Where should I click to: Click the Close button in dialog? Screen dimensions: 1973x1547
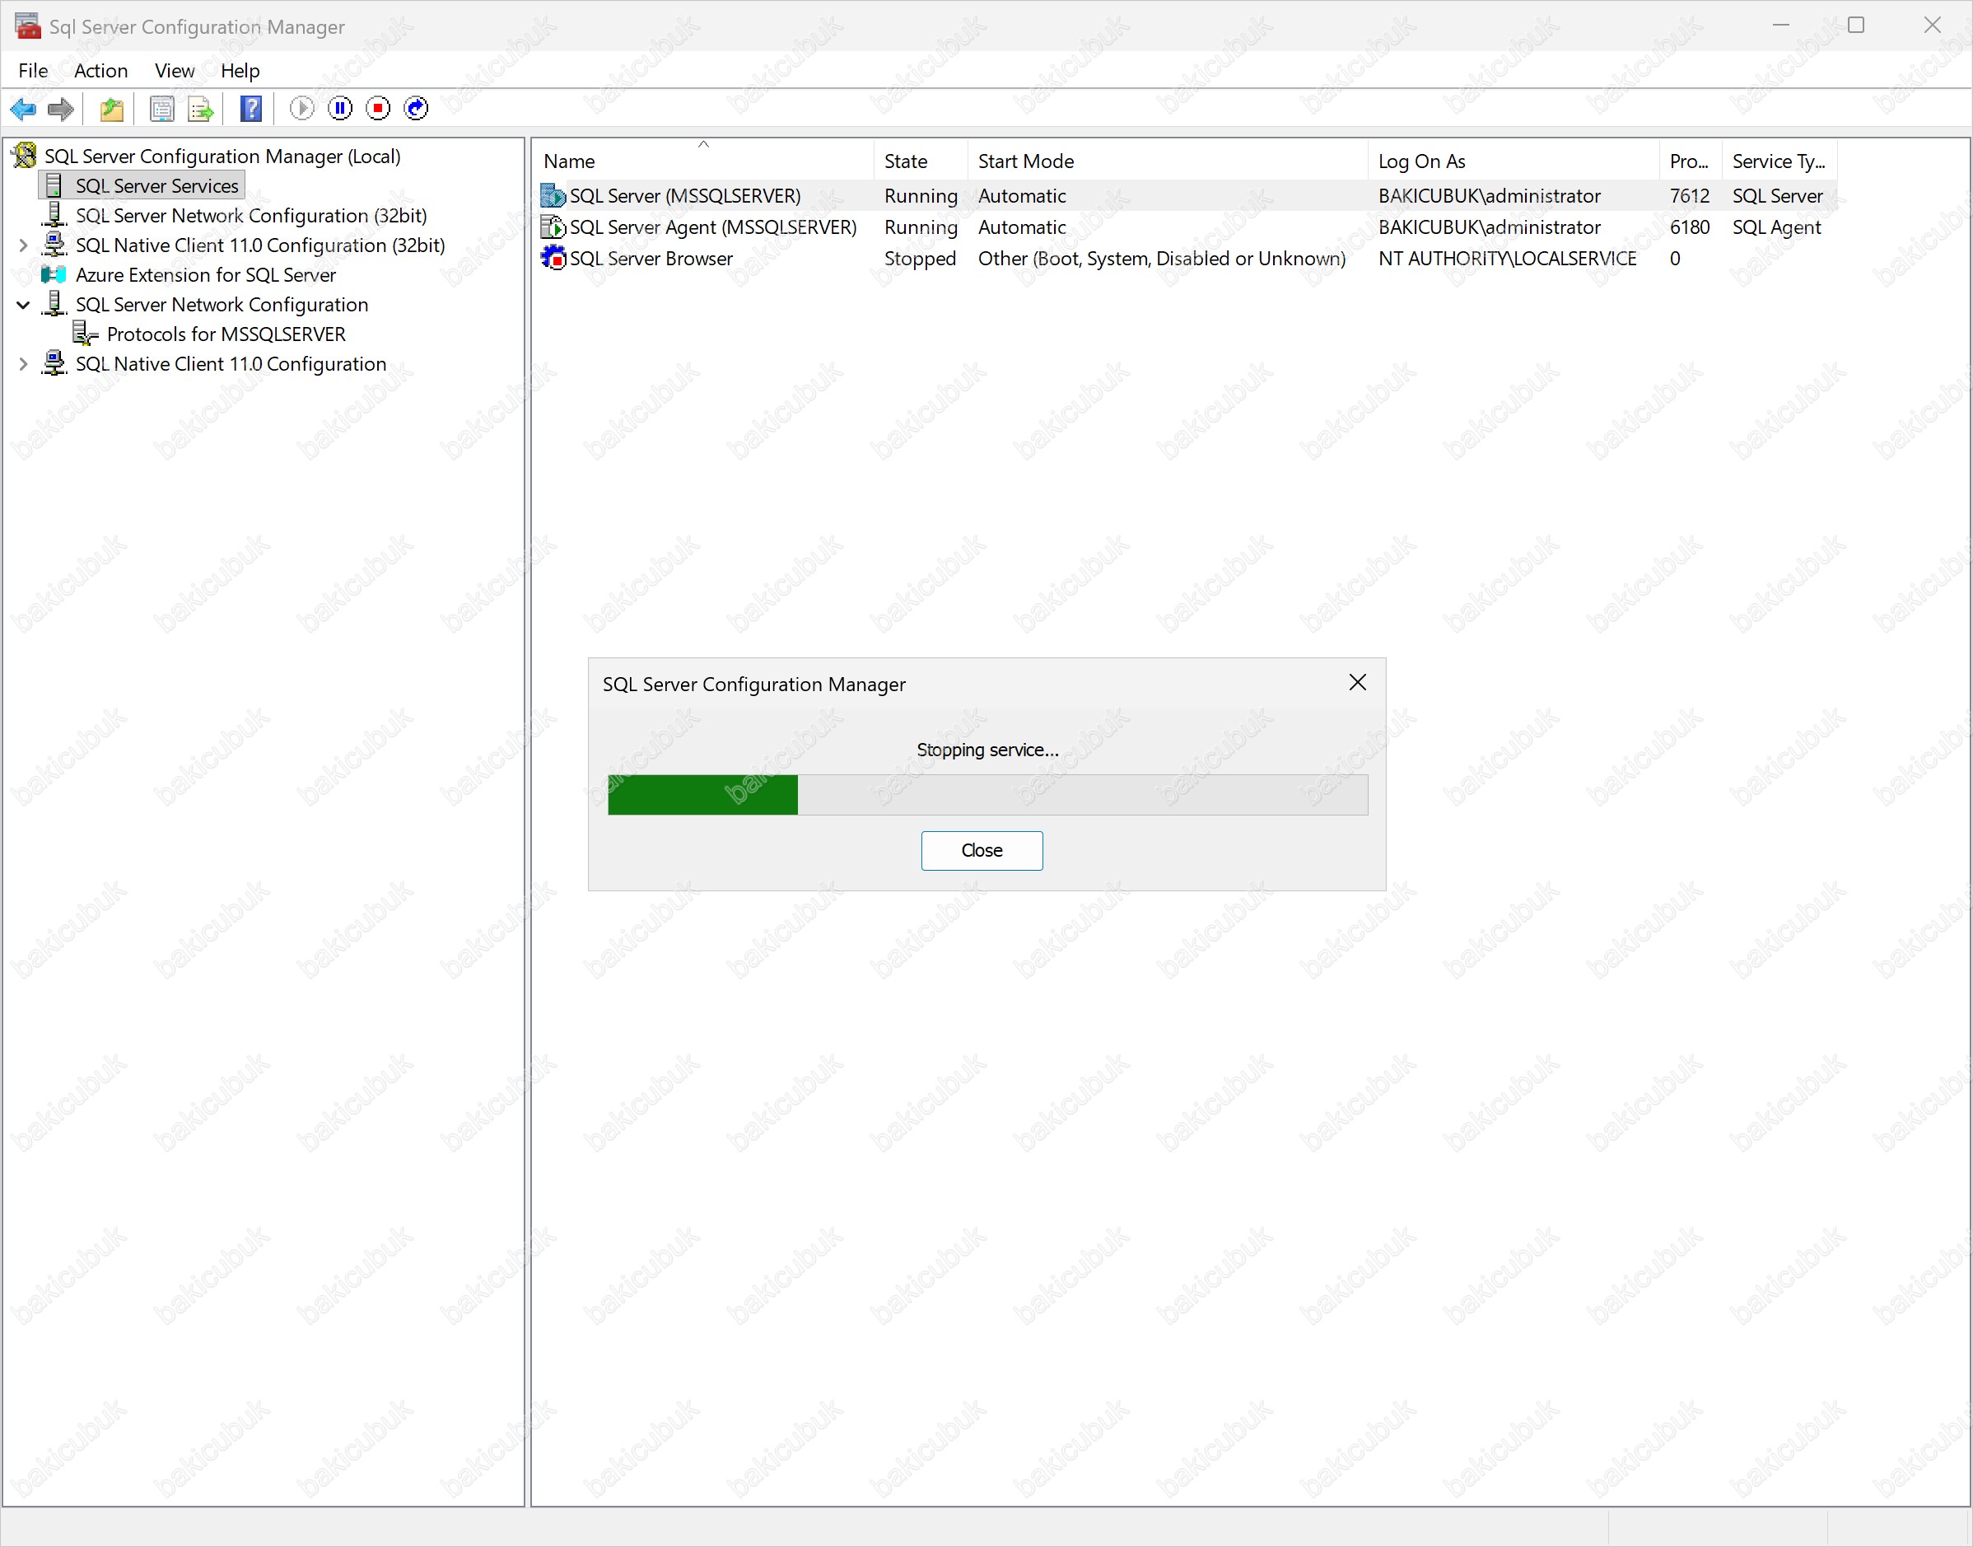(x=982, y=850)
